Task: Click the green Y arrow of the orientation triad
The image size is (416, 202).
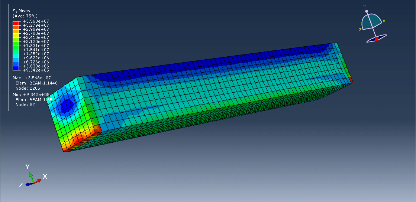Action: pos(31,175)
